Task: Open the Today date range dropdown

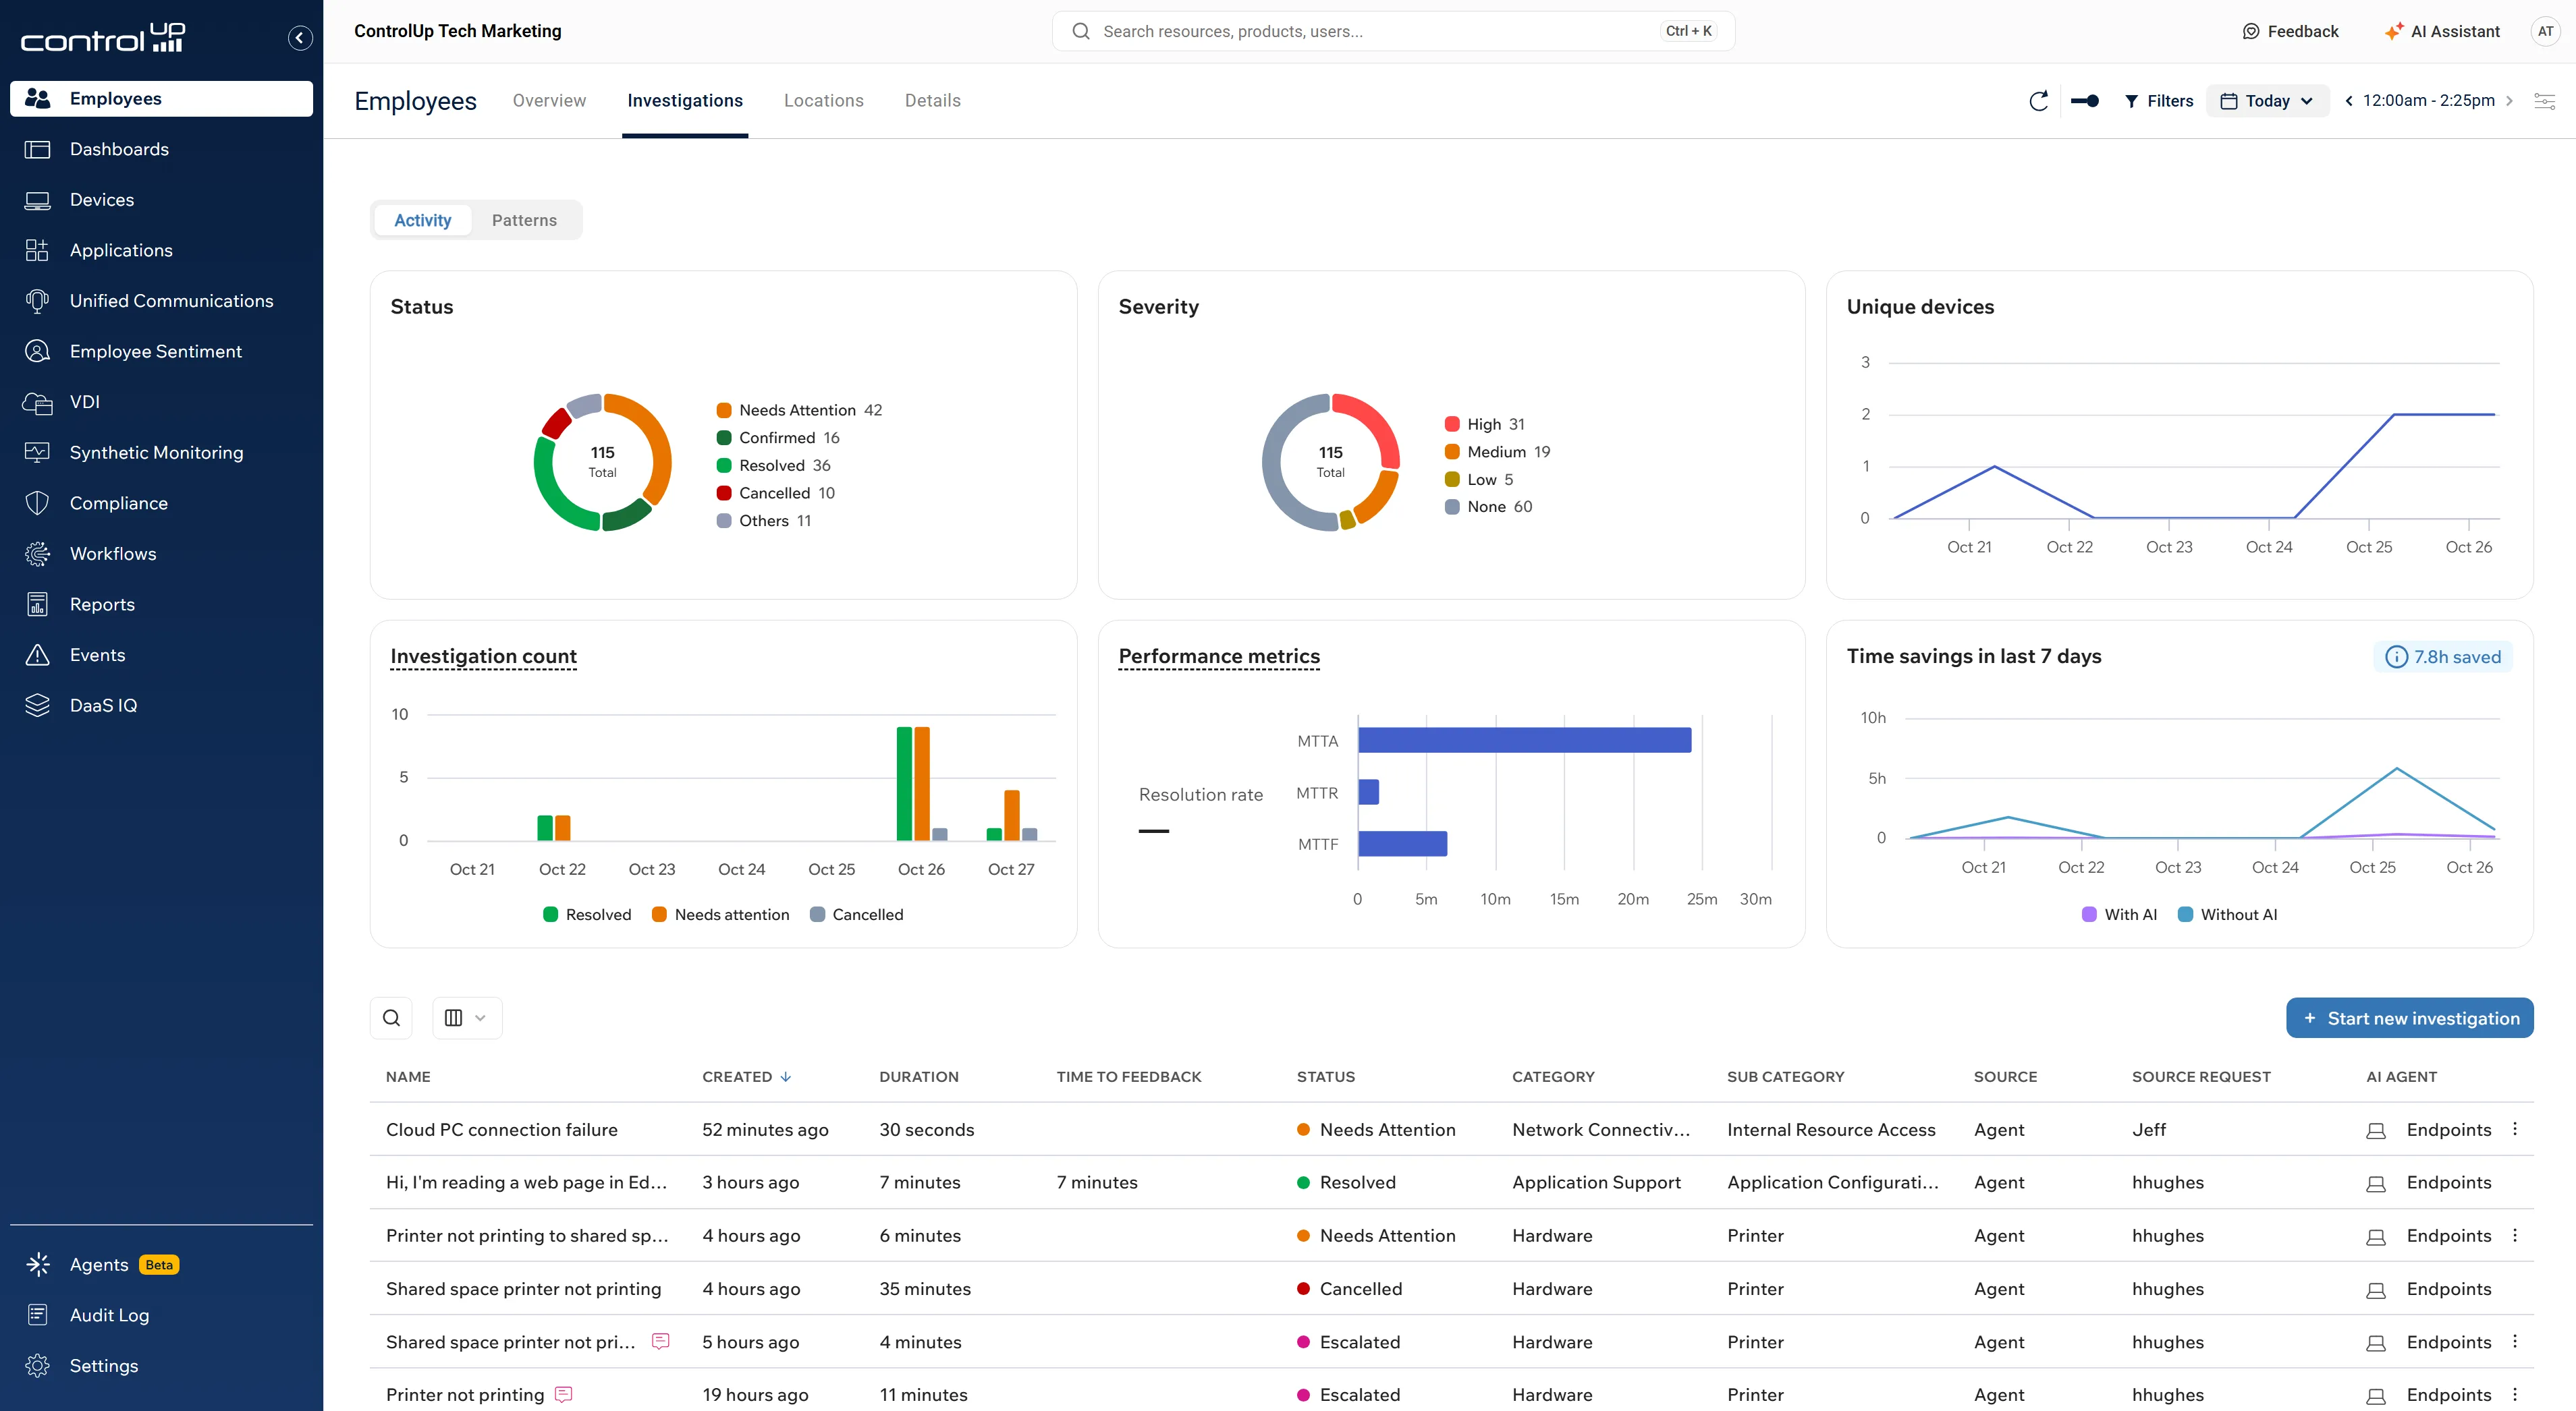Action: [2267, 101]
